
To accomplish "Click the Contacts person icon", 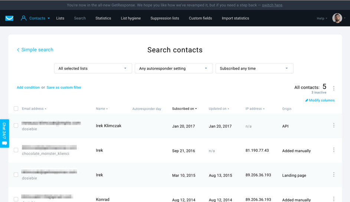I will pyautogui.click(x=24, y=18).
